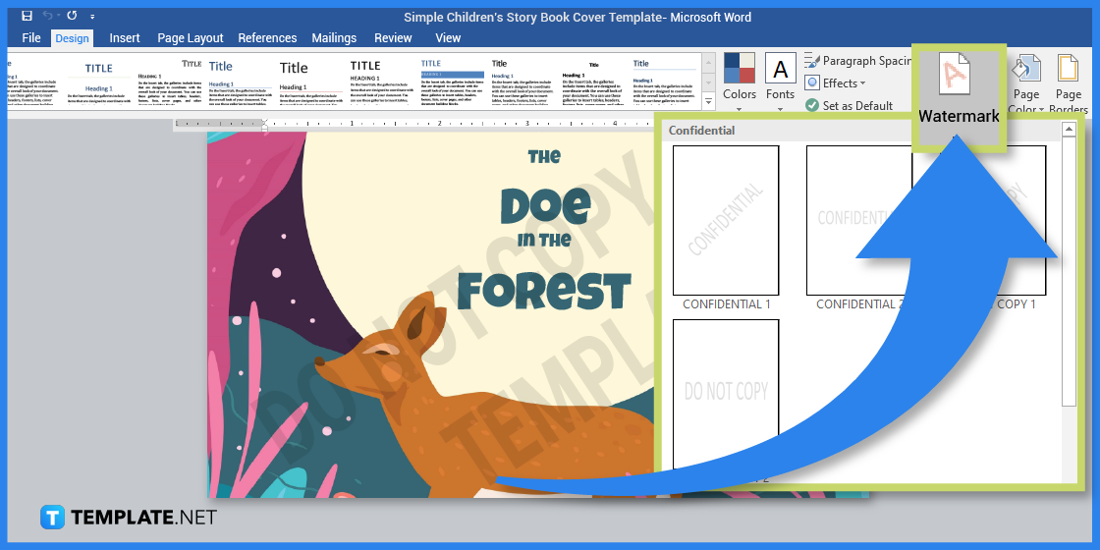Switch to the Review tab

(x=393, y=38)
